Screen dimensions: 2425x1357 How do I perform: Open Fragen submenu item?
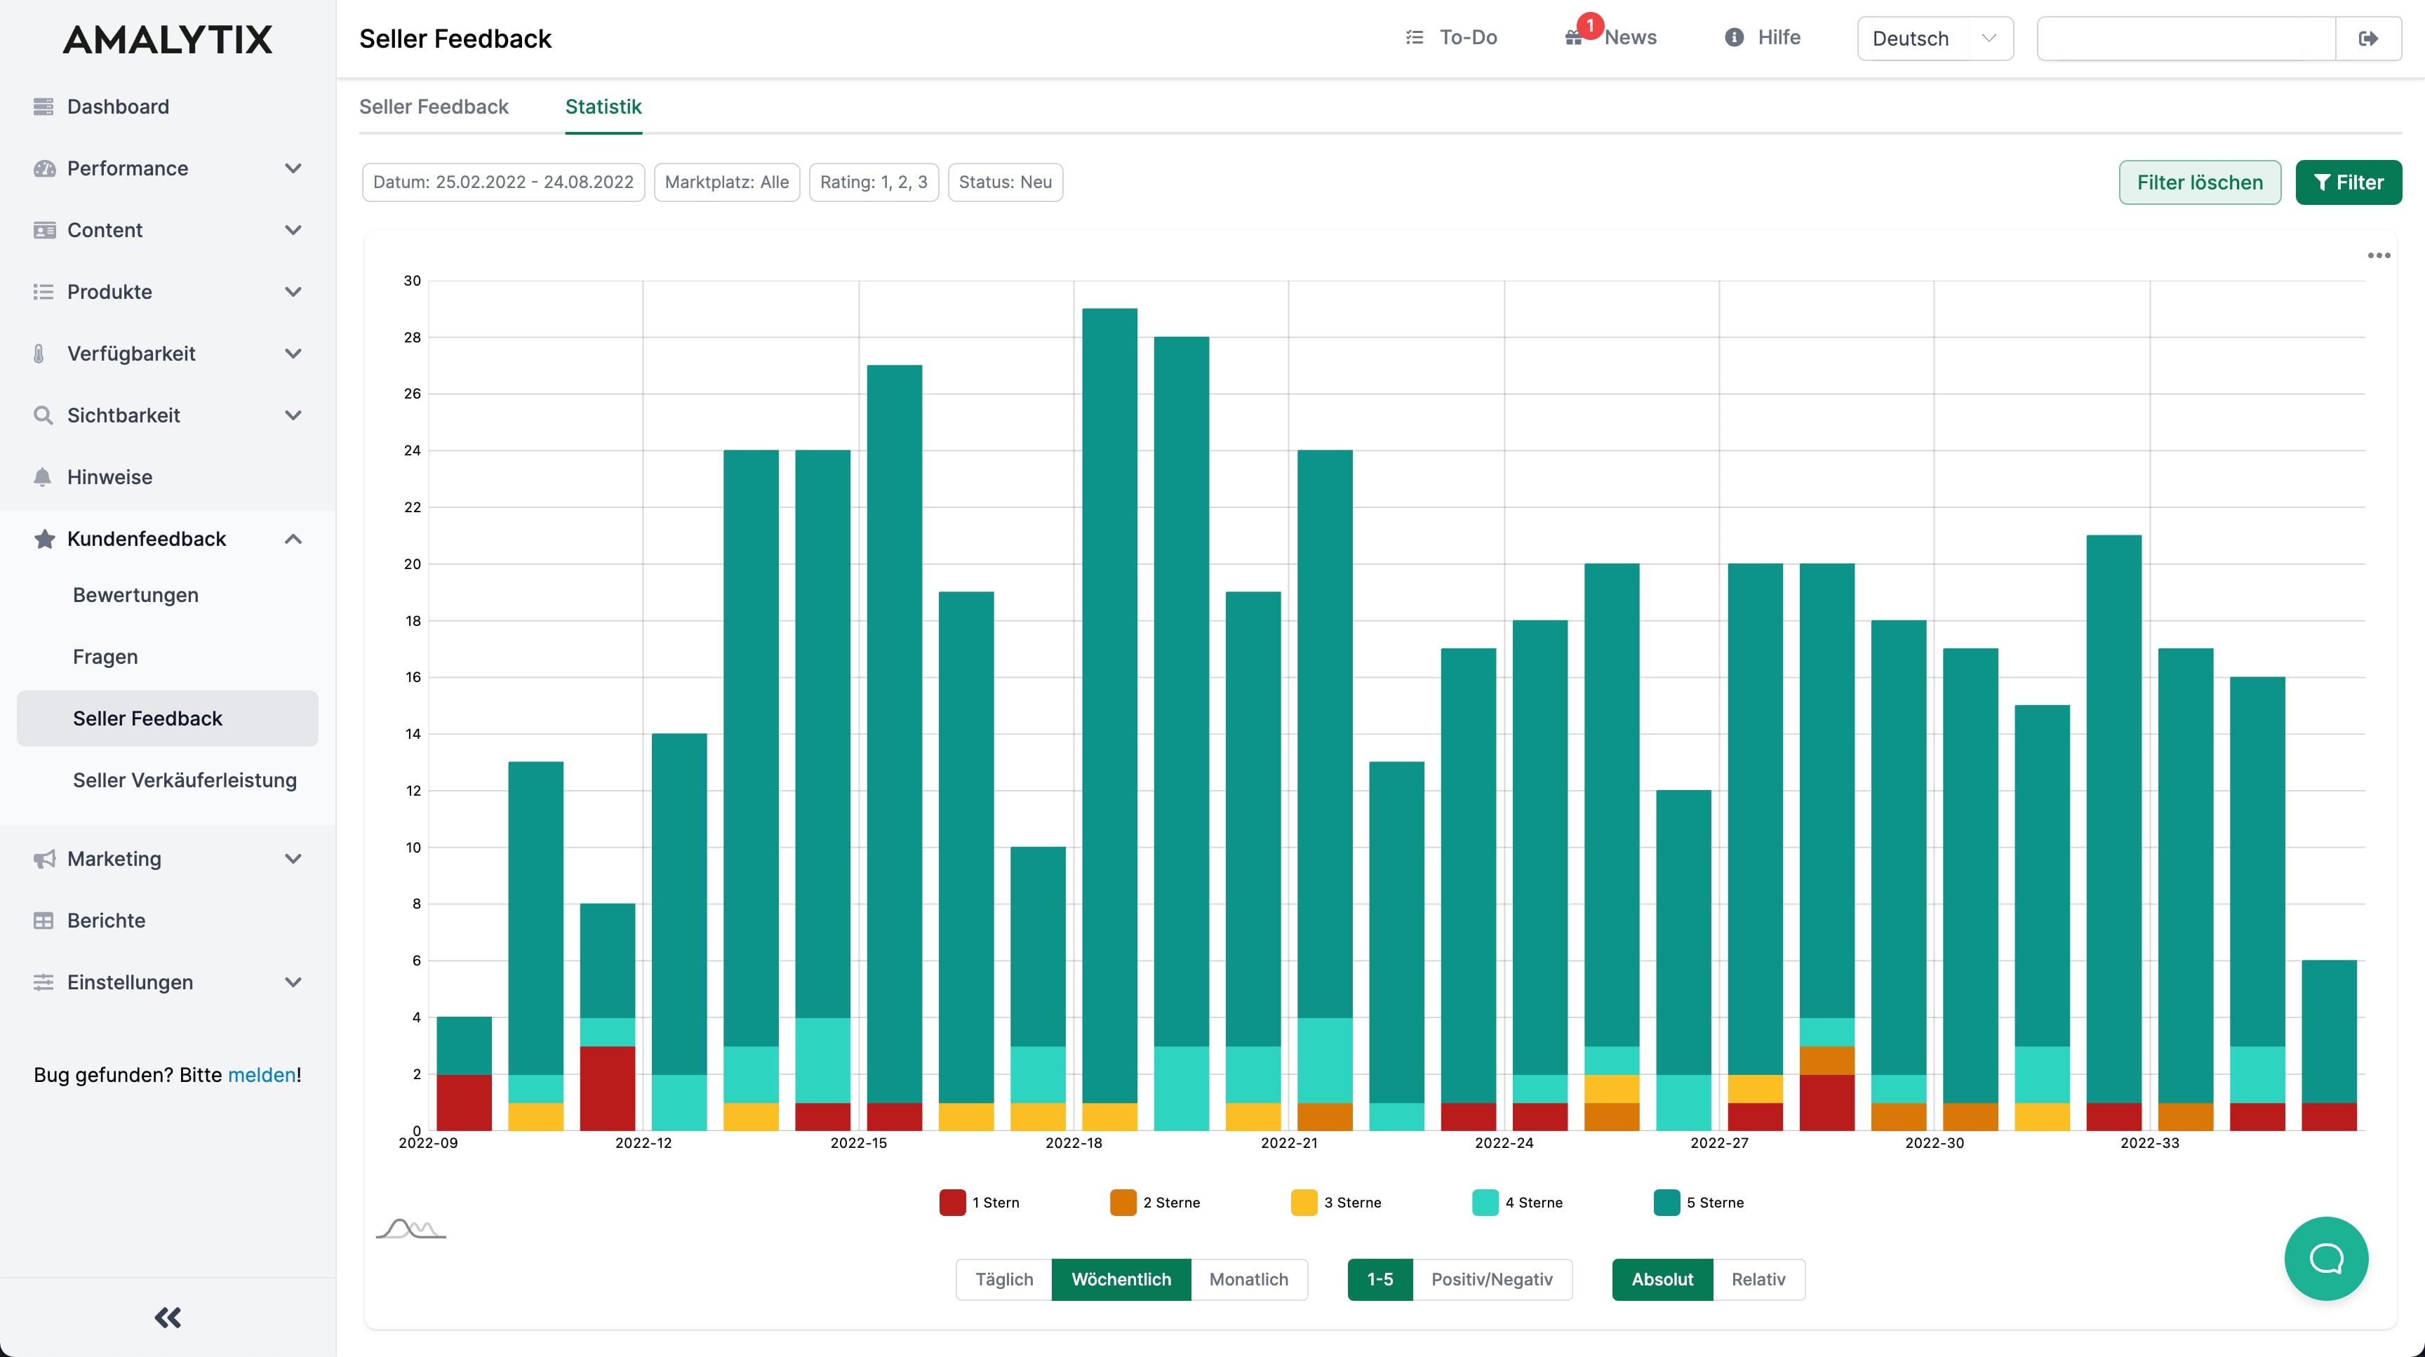click(x=105, y=657)
